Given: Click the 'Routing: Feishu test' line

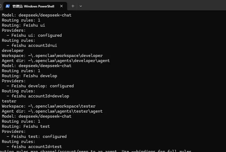Looking at the screenshot, I should [x=26, y=126].
